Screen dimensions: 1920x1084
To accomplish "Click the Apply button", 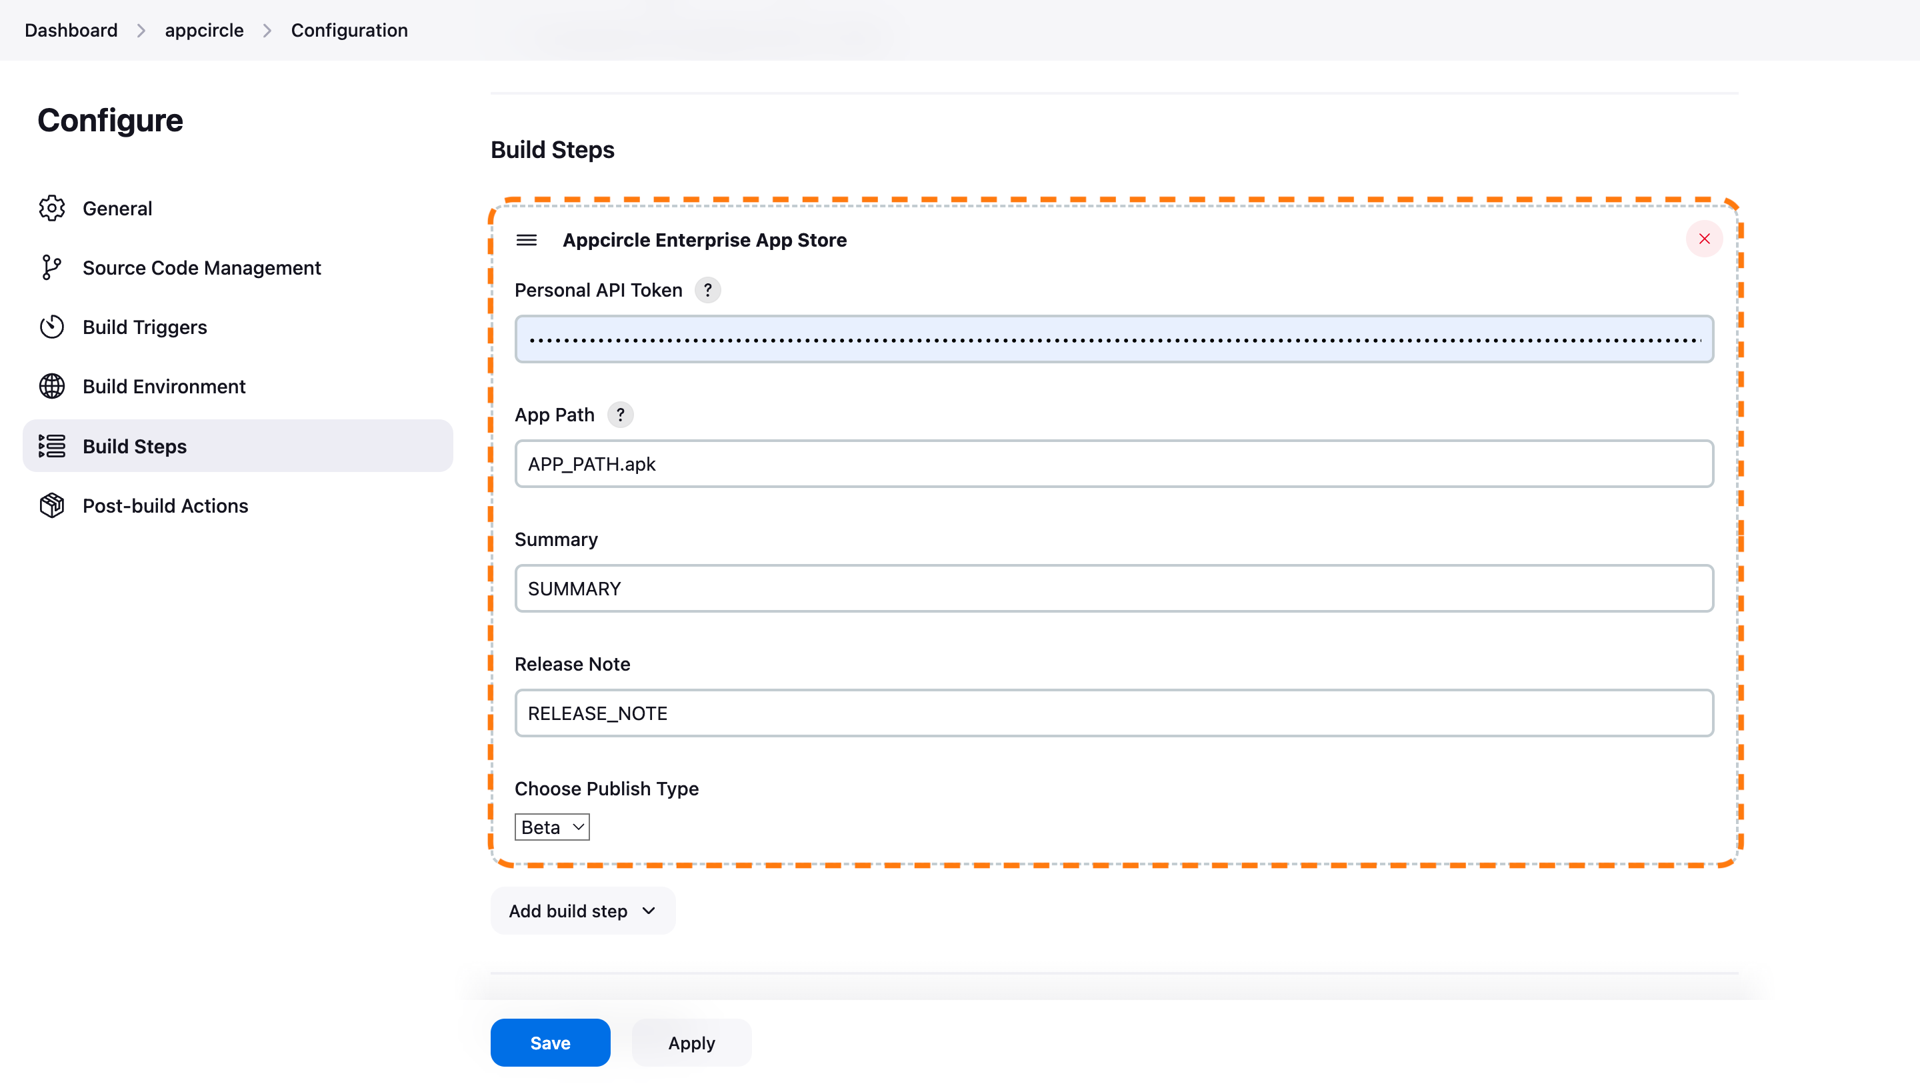I will 691,1043.
